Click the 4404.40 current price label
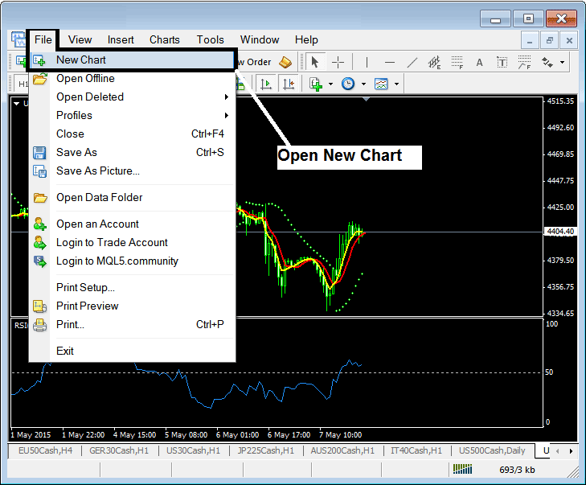The width and height of the screenshot is (586, 485). point(560,232)
